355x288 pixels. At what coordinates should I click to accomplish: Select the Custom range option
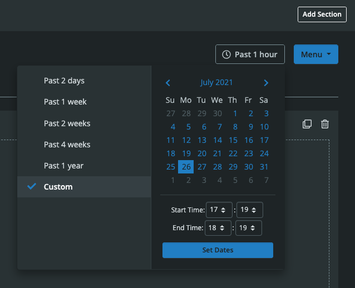[x=84, y=187]
